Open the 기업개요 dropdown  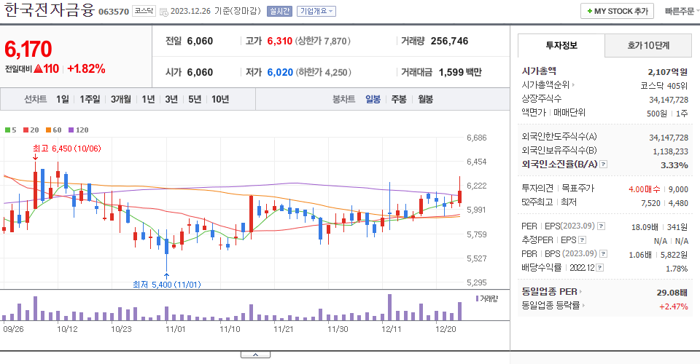pyautogui.click(x=316, y=11)
